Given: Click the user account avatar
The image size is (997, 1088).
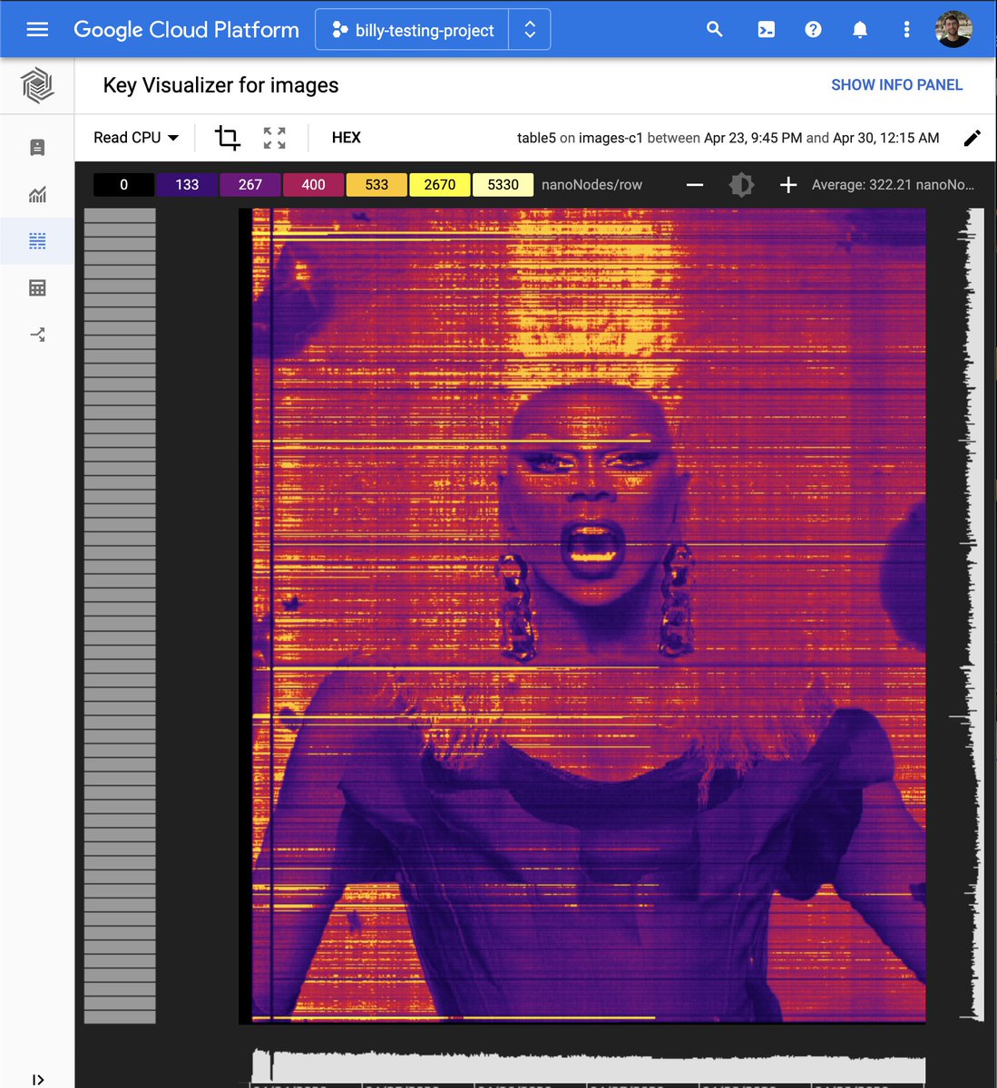Looking at the screenshot, I should [x=954, y=29].
